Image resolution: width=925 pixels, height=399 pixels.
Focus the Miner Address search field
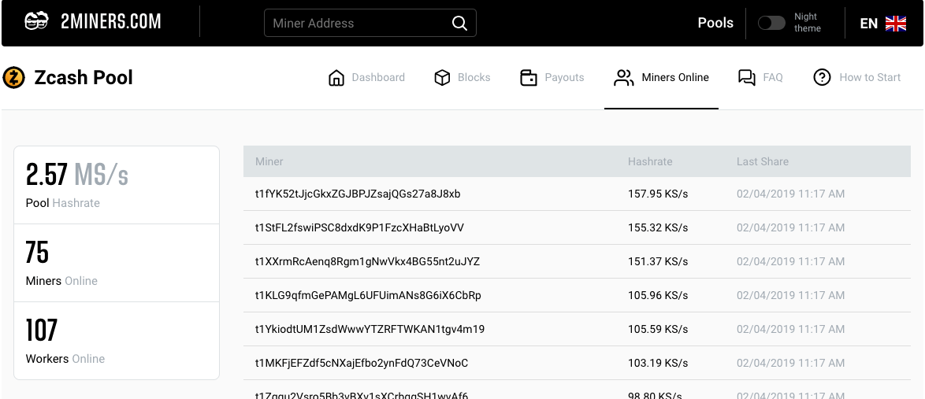coord(358,24)
